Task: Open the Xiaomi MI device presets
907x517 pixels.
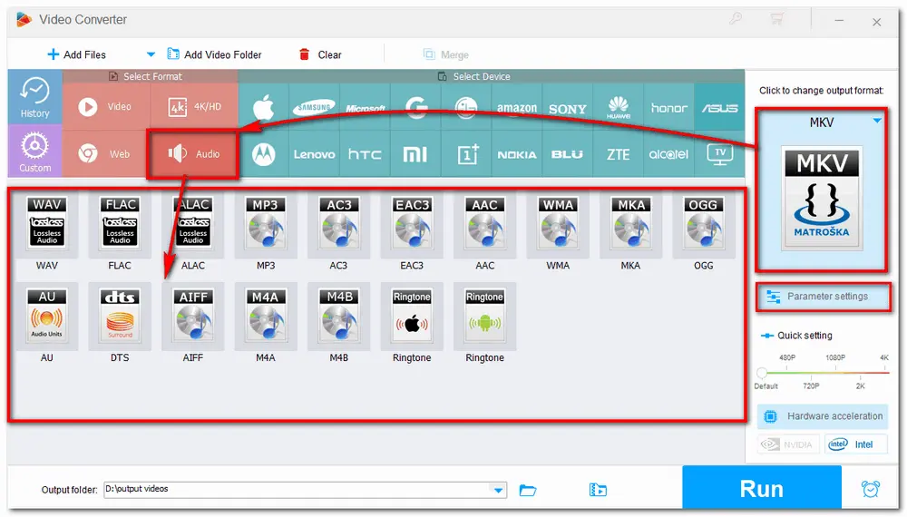Action: (x=416, y=154)
